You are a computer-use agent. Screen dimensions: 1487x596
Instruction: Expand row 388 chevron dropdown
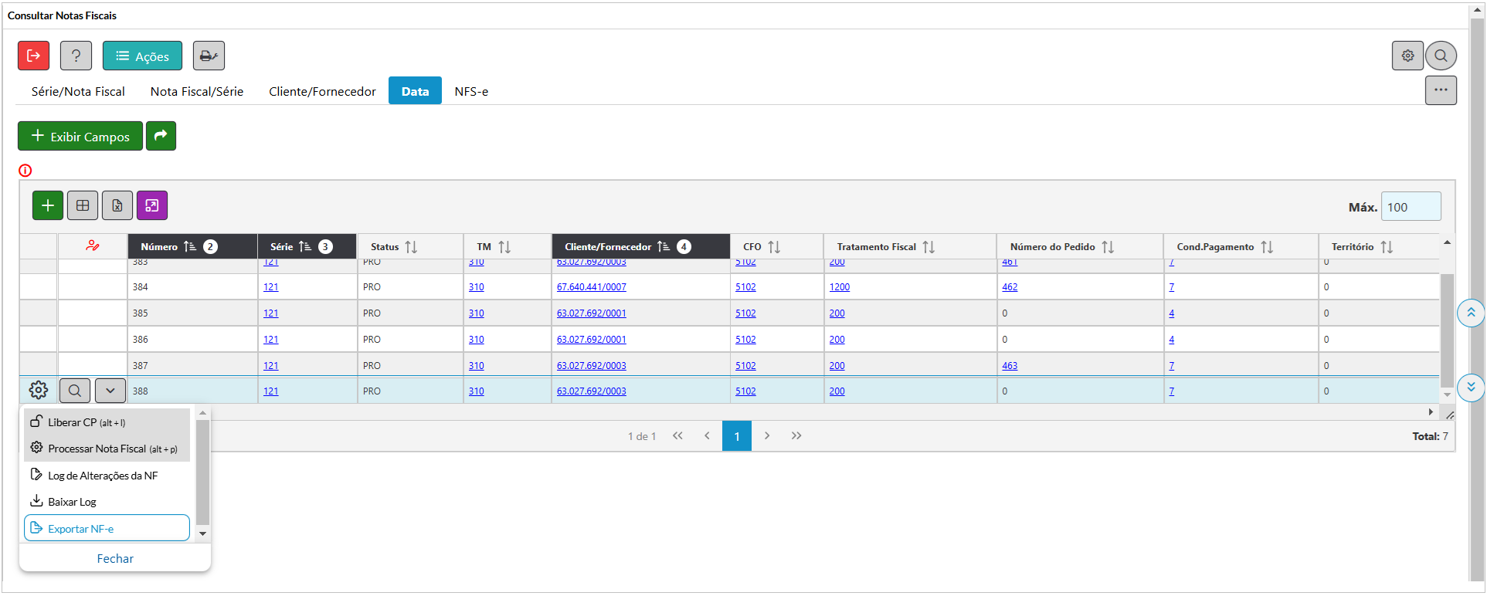click(110, 391)
